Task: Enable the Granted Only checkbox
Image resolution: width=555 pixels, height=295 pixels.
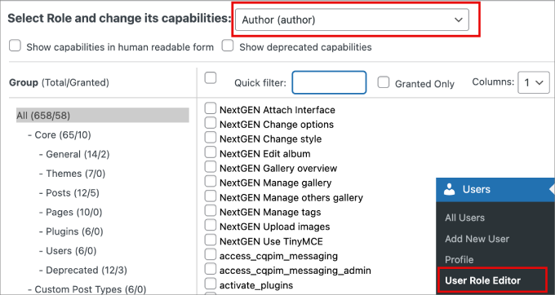Action: coord(384,82)
